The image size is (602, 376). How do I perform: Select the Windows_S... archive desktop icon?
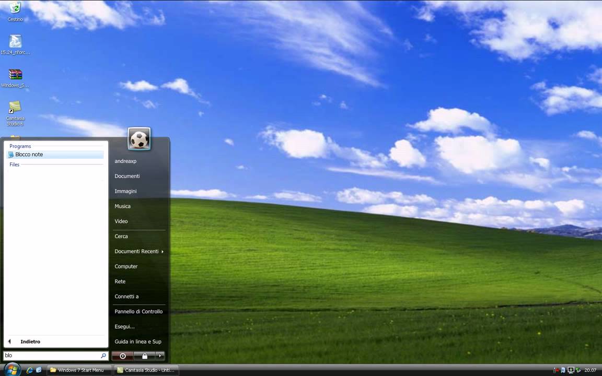pos(15,78)
